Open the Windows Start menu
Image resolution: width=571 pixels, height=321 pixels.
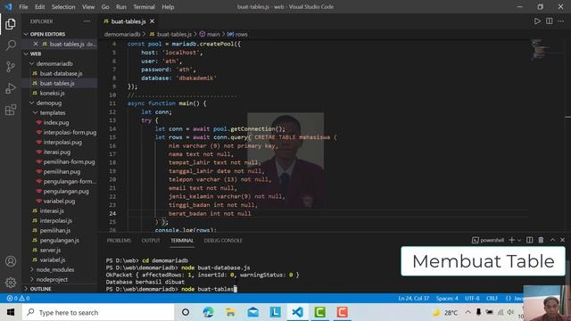11,312
